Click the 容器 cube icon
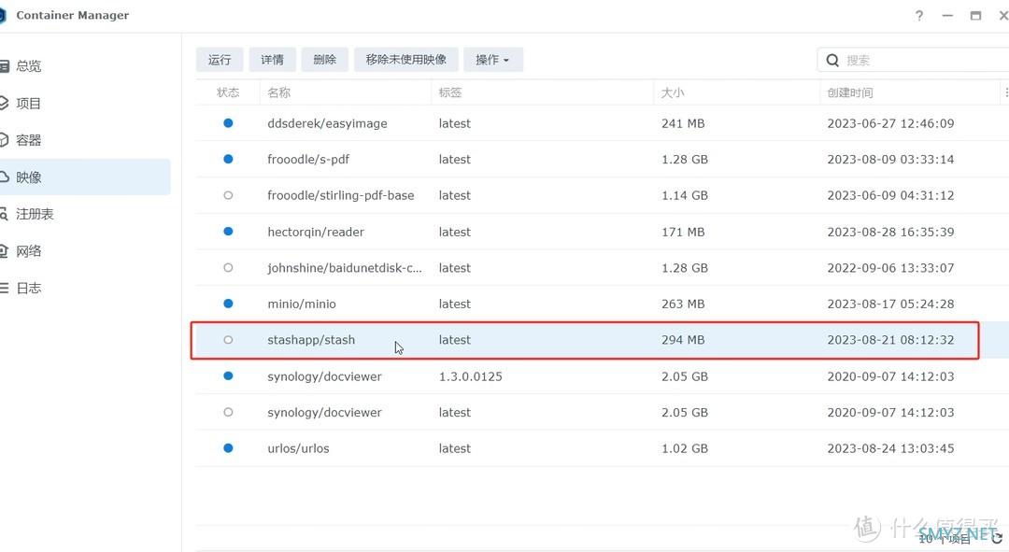Screen dimensions: 1009x552 (x=4, y=139)
